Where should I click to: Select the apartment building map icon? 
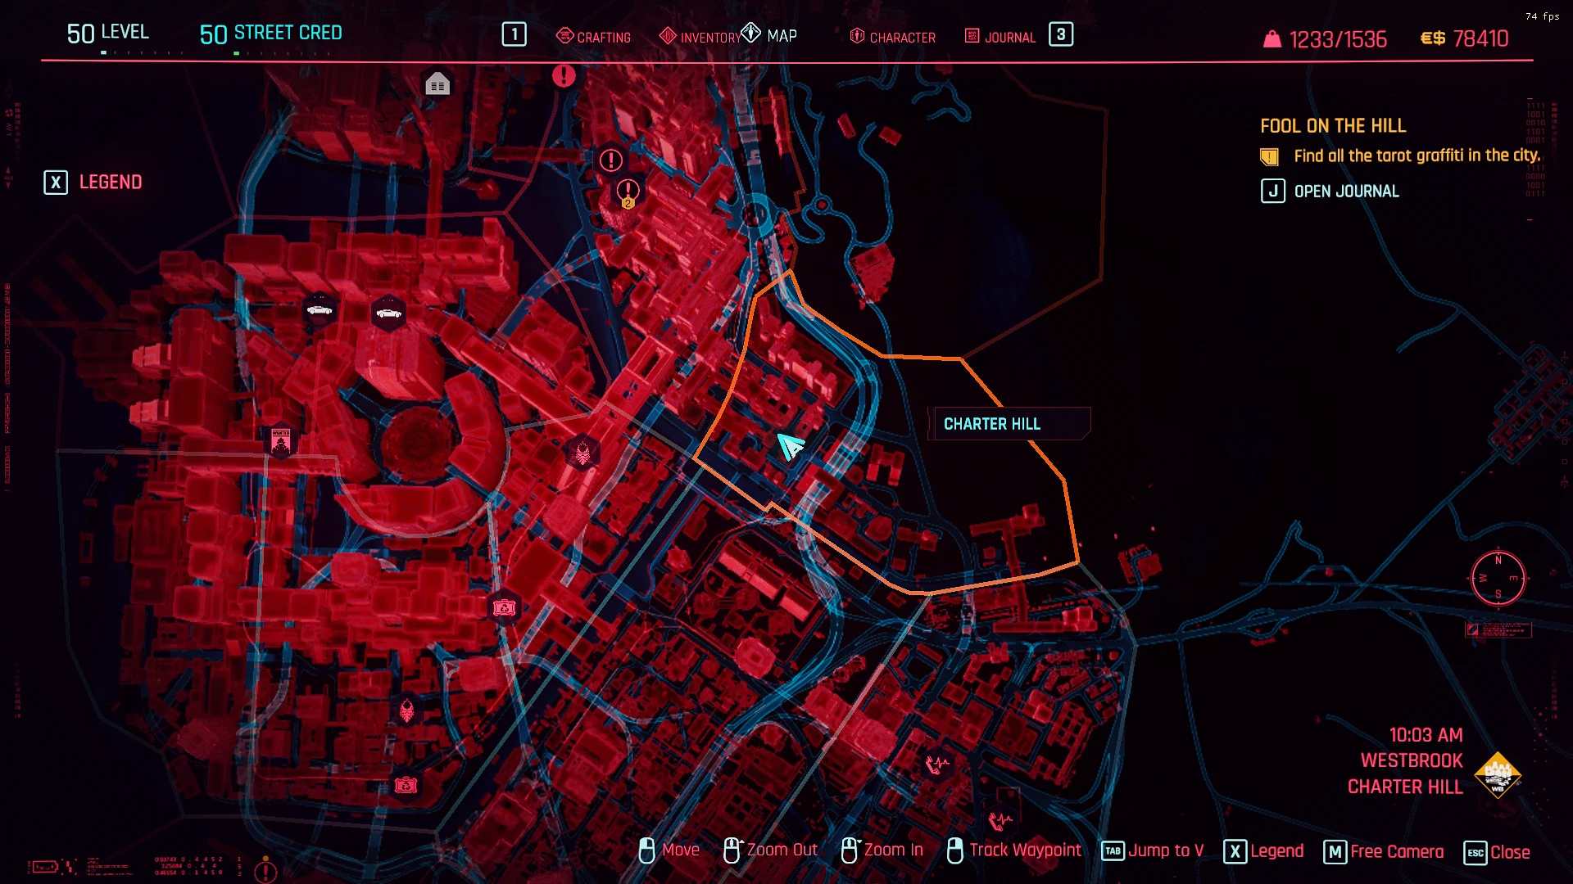(437, 83)
